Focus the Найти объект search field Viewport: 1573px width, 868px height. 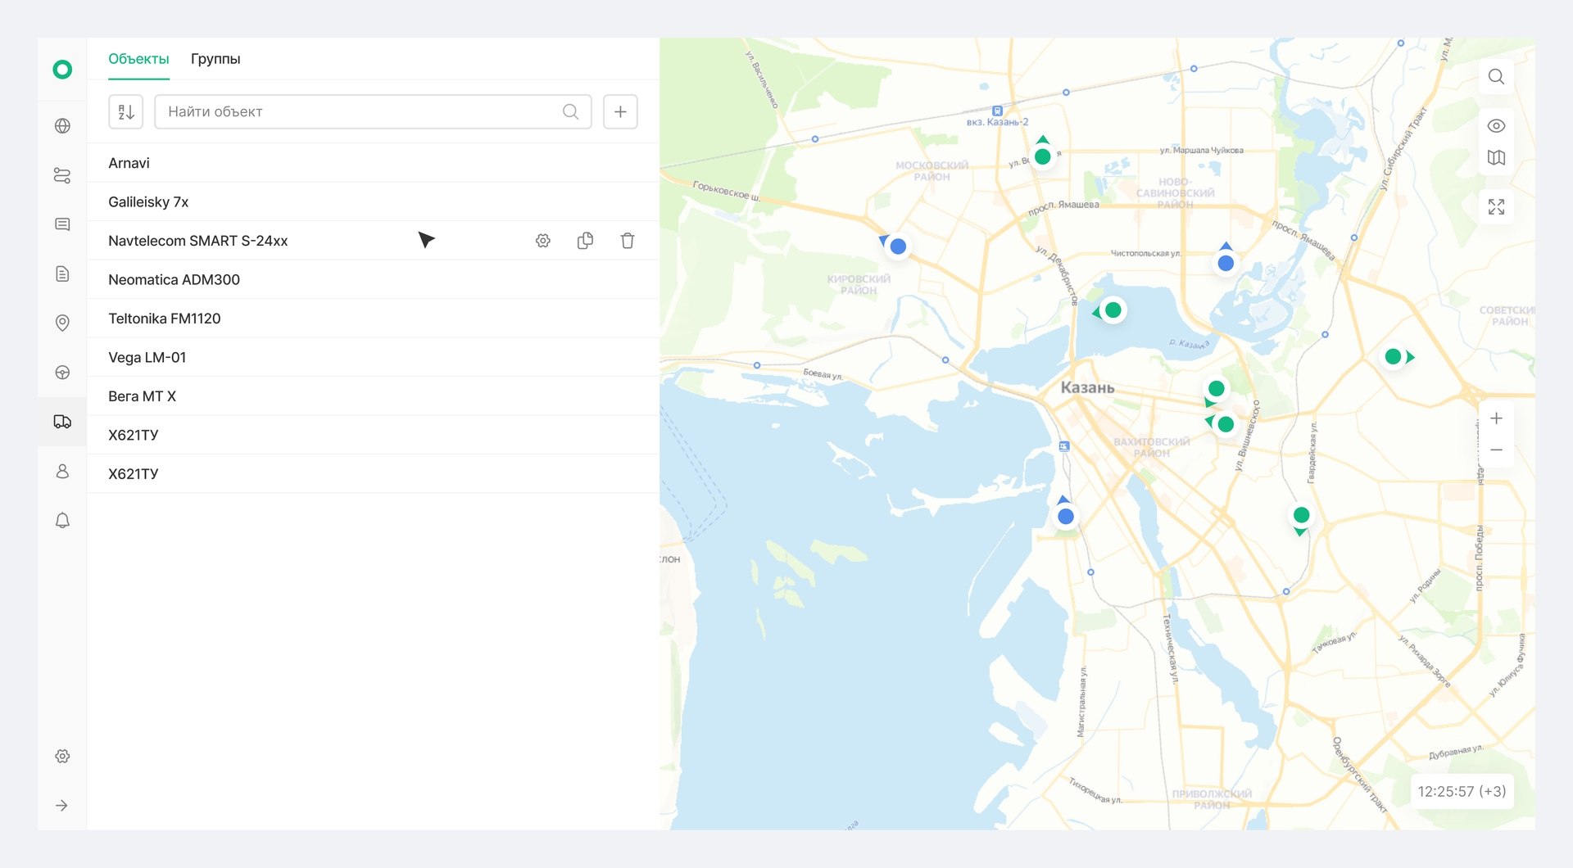pos(373,111)
